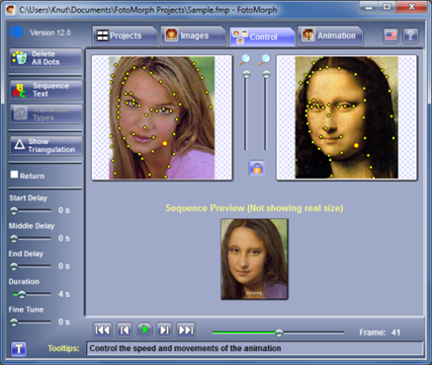This screenshot has height=365, width=432.
Task: Switch to the Images tab
Action: pyautogui.click(x=193, y=36)
